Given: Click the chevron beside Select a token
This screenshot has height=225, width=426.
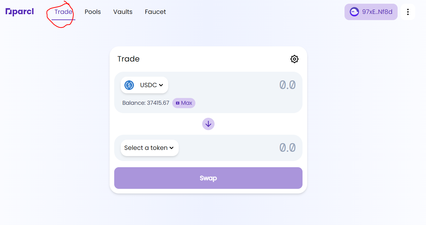Looking at the screenshot, I should pyautogui.click(x=172, y=148).
